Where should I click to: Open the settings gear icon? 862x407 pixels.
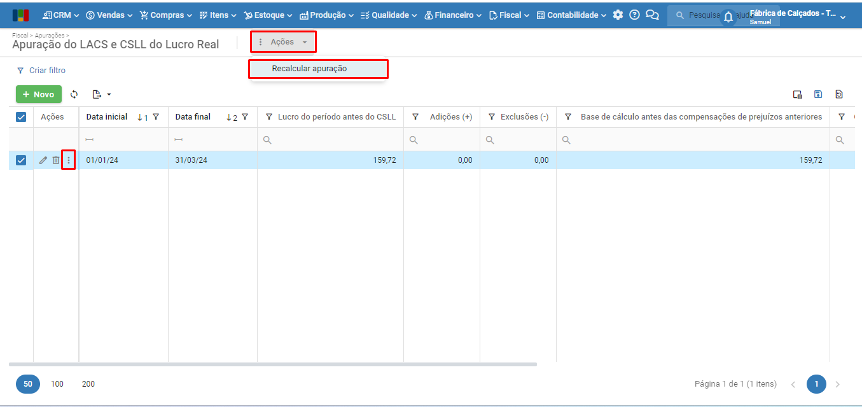(x=618, y=15)
